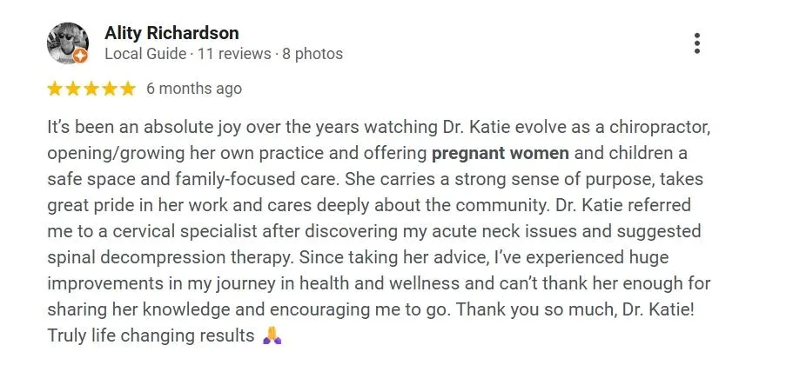The height and width of the screenshot is (385, 793).
Task: Click the fifth yellow rating star
Action: [x=127, y=89]
